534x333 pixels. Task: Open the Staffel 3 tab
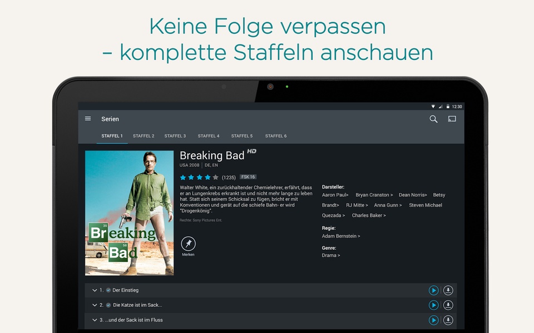point(175,136)
